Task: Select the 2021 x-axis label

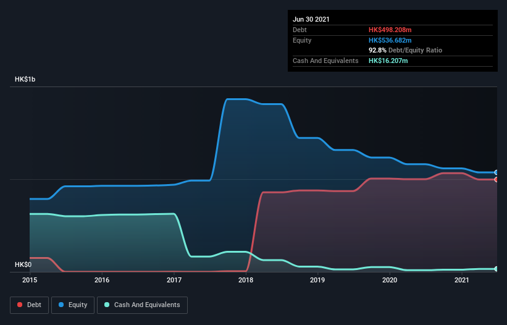Action: tap(462, 280)
